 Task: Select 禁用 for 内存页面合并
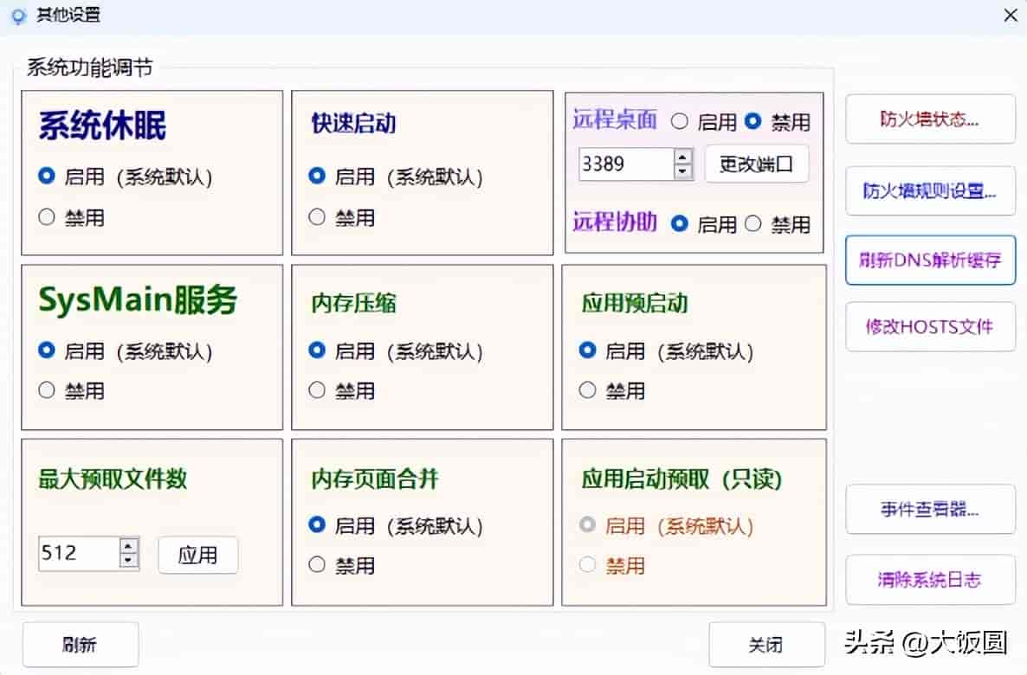click(316, 564)
